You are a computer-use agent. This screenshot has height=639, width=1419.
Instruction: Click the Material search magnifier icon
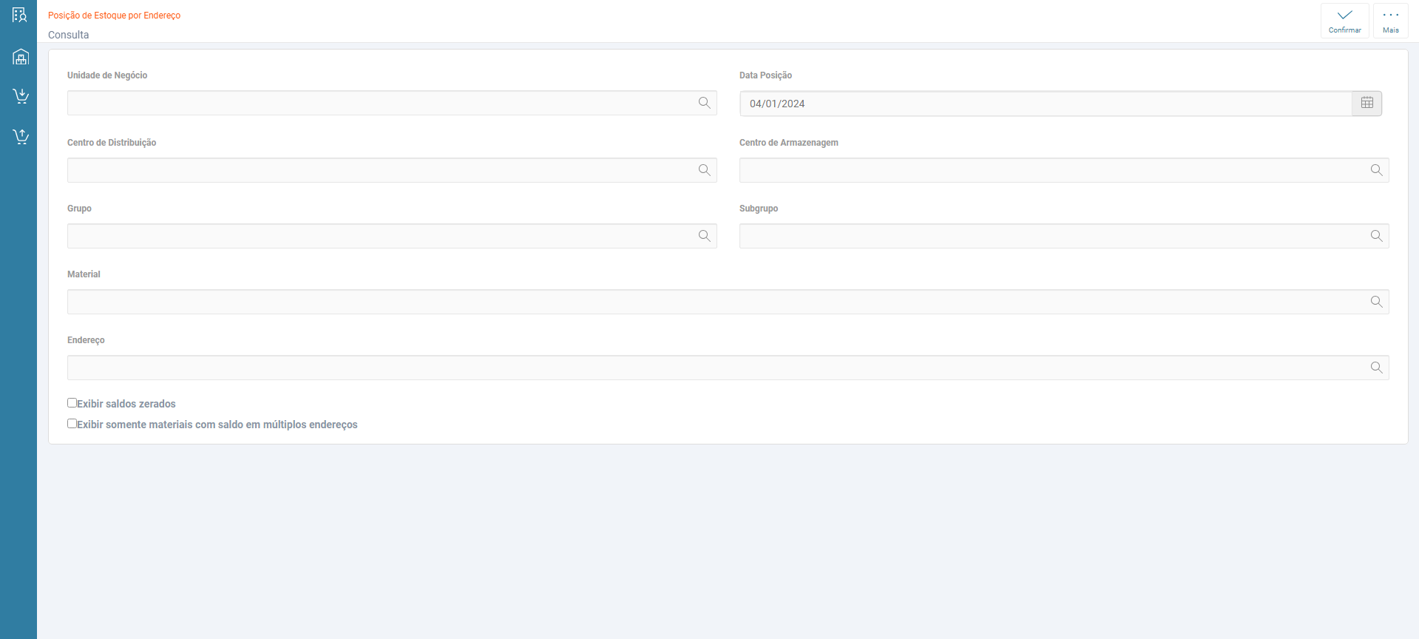click(x=1376, y=302)
